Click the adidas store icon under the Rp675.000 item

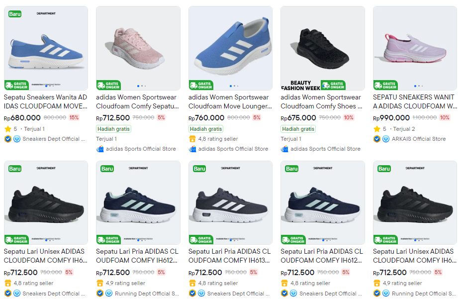click(x=285, y=149)
